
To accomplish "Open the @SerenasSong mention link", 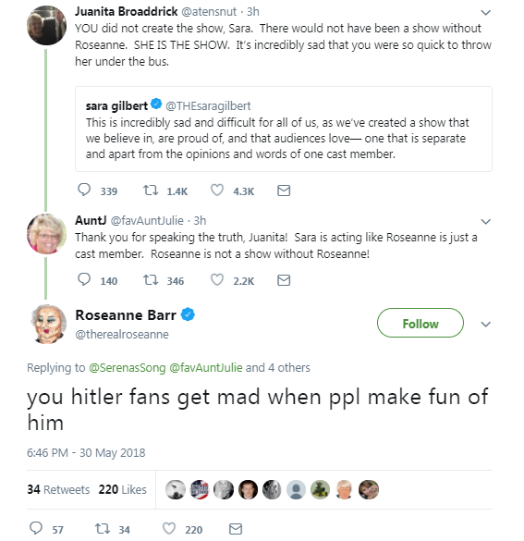I will tap(128, 368).
